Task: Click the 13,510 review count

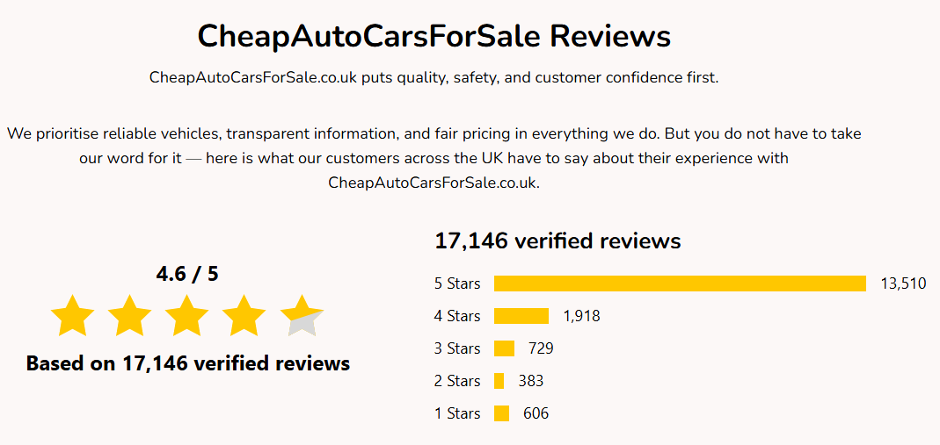Action: 903,284
